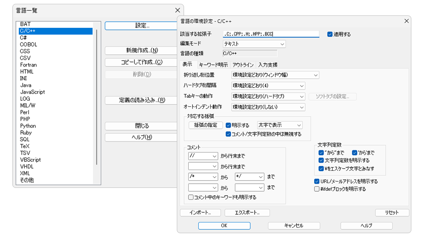
Task: Open the 太字で表示 dropdown
Action: click(x=279, y=125)
